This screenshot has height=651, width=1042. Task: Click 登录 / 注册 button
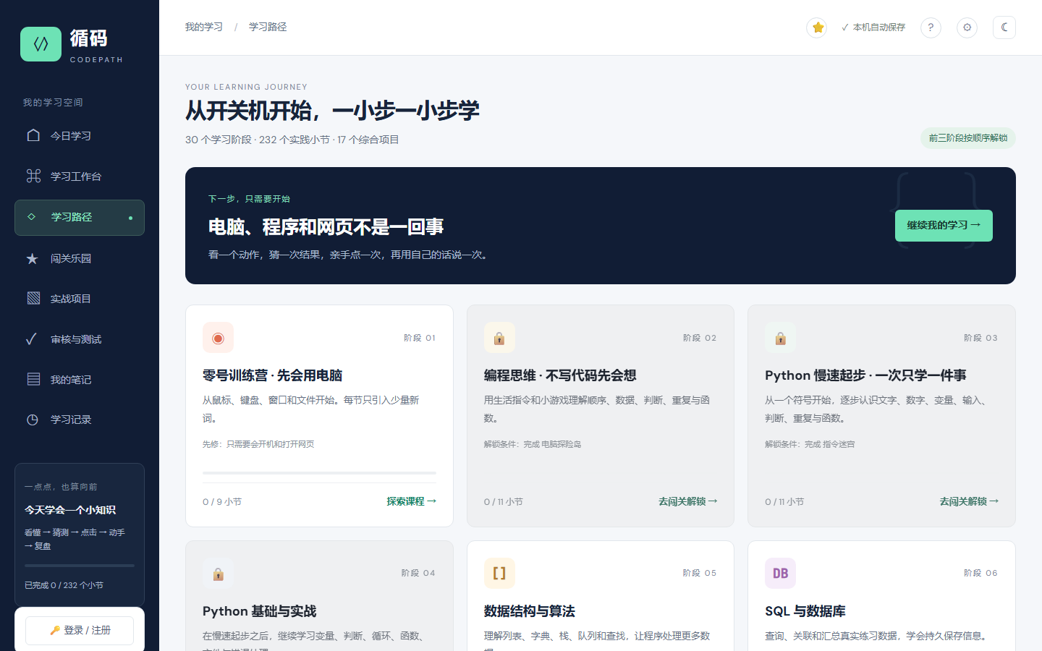[x=80, y=630]
